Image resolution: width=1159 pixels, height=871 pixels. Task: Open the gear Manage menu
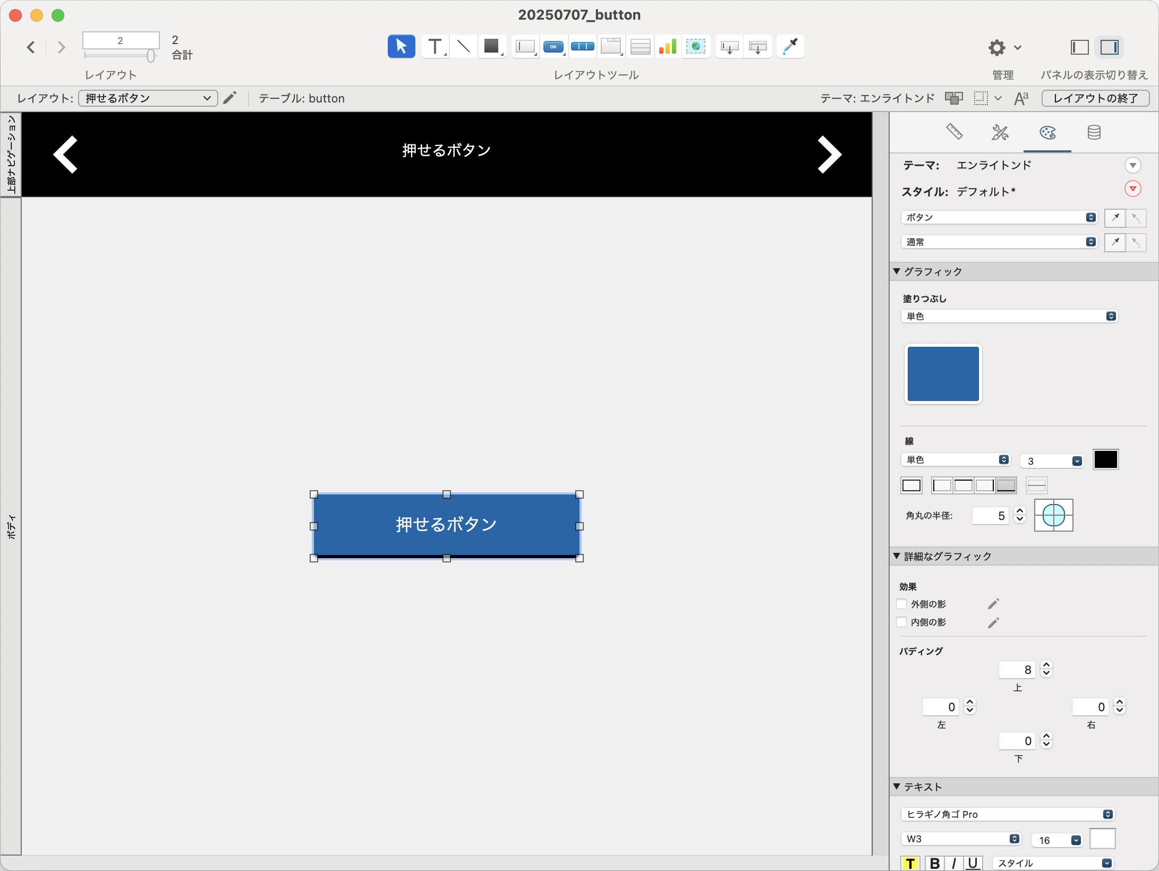(x=1004, y=48)
